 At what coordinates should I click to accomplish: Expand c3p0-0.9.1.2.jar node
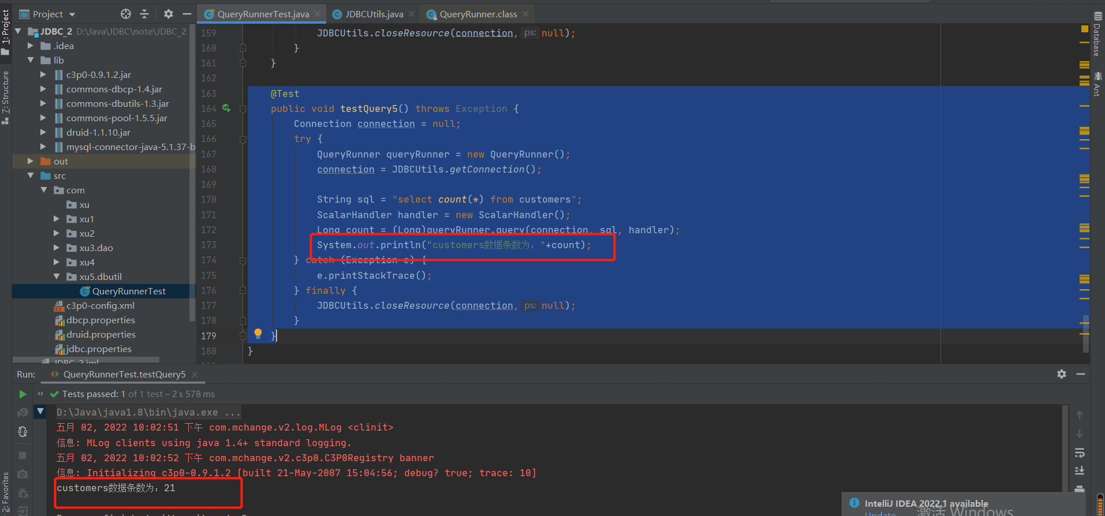[x=43, y=74]
